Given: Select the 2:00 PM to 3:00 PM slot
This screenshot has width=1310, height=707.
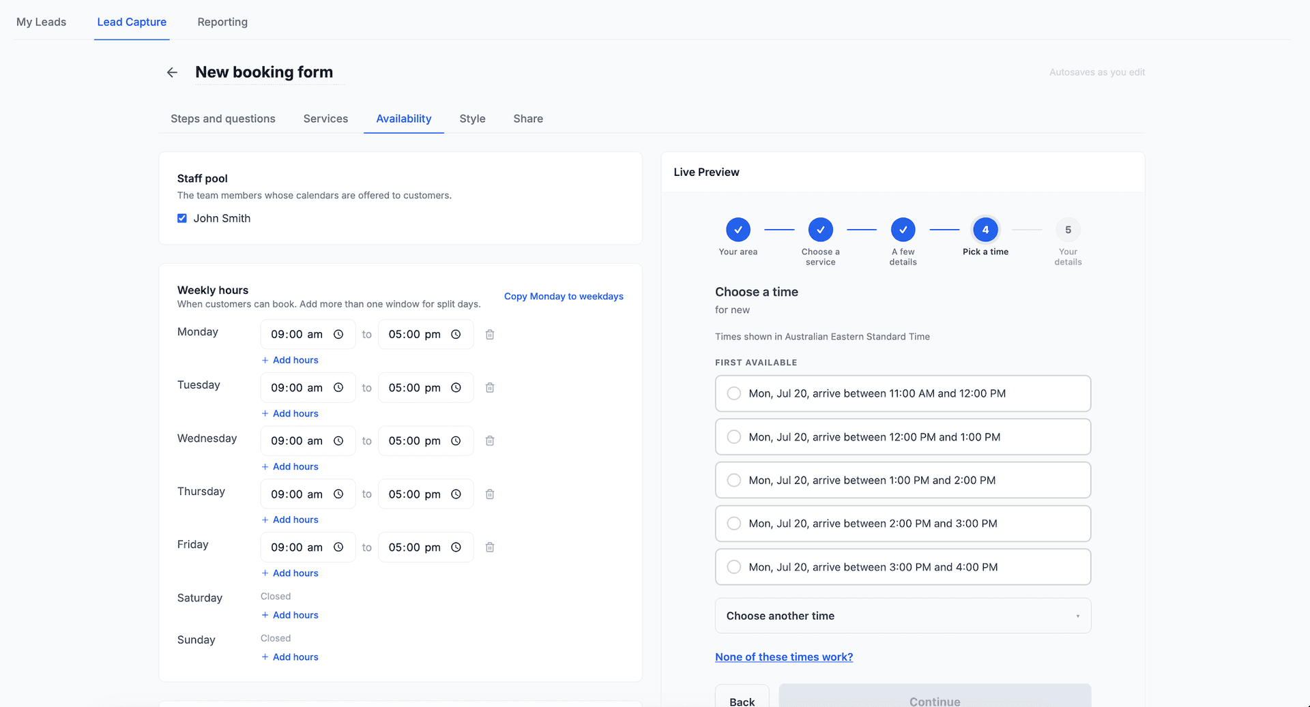Looking at the screenshot, I should [903, 524].
